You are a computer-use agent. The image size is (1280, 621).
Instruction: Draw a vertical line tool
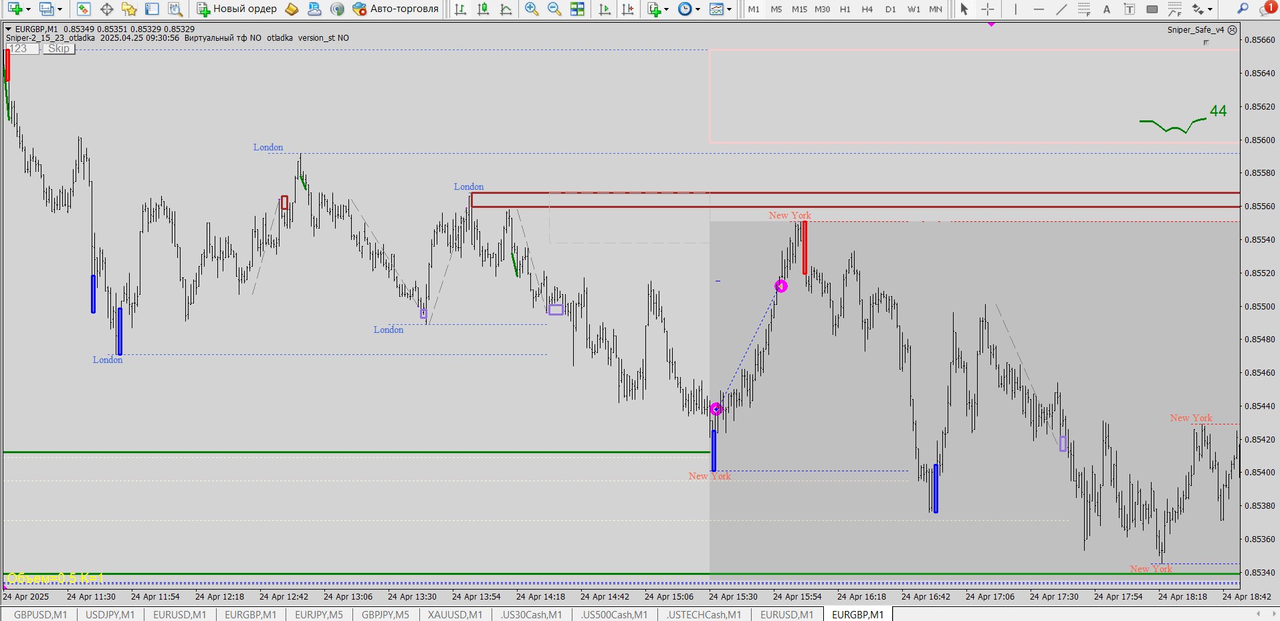tap(1015, 9)
